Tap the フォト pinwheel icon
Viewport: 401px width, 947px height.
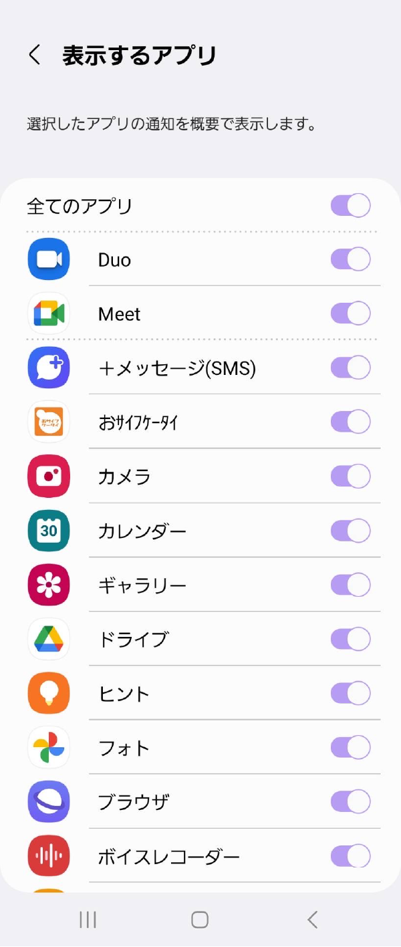coord(49,747)
